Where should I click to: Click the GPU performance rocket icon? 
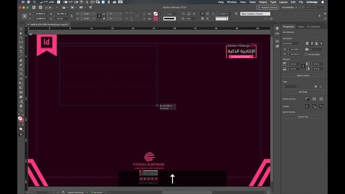[90, 7]
